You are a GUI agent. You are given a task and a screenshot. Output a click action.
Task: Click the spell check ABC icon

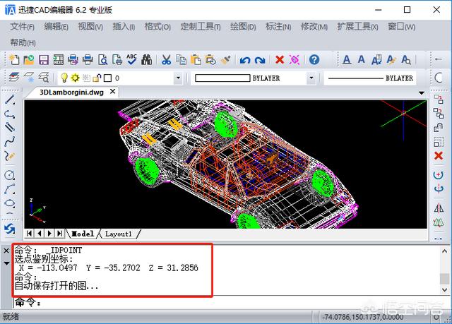(131, 60)
